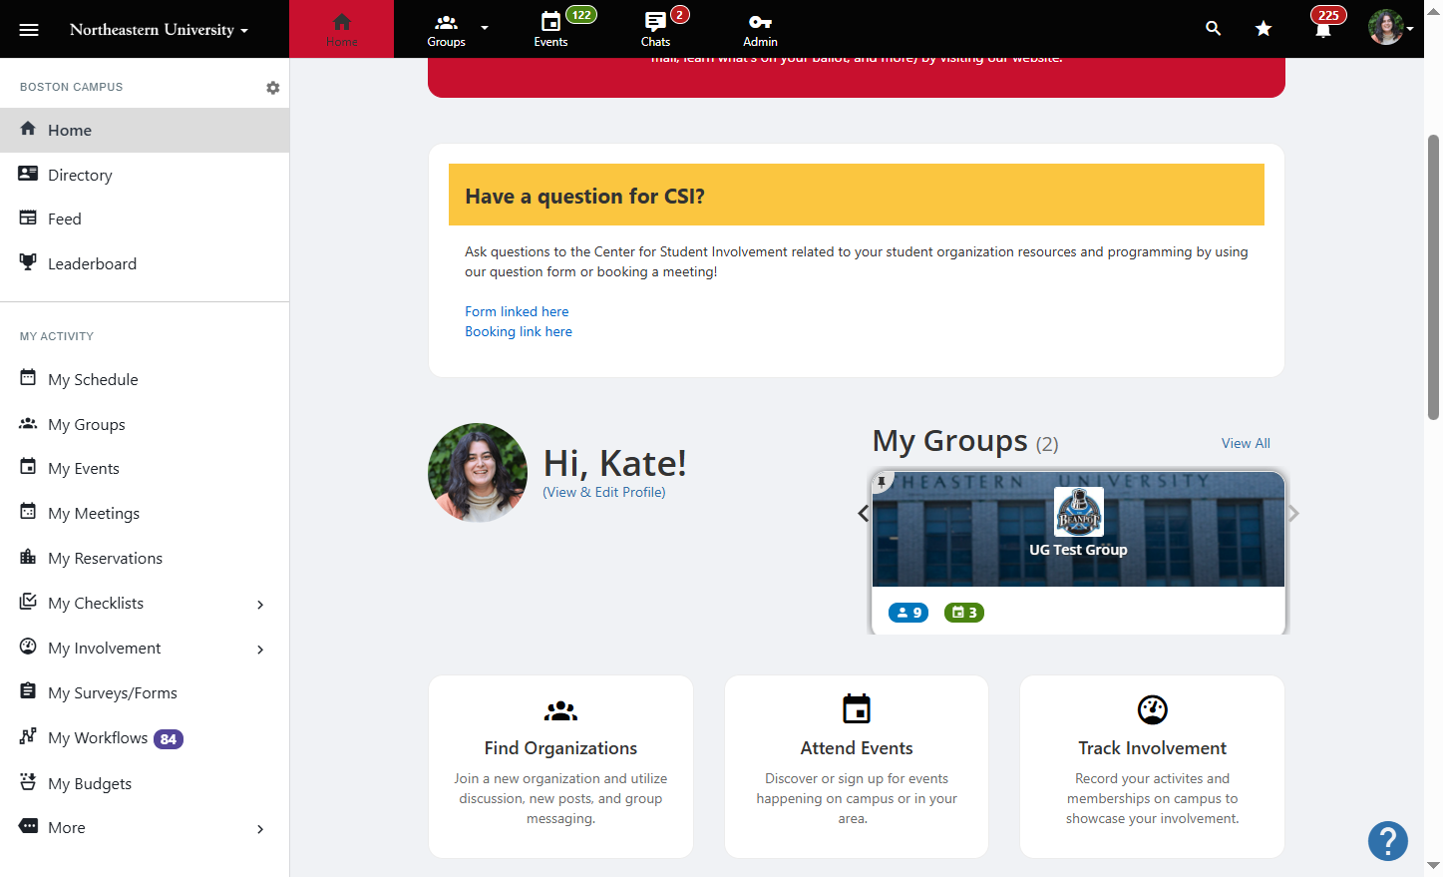Open My Workflows with 84 badge

[x=145, y=738]
